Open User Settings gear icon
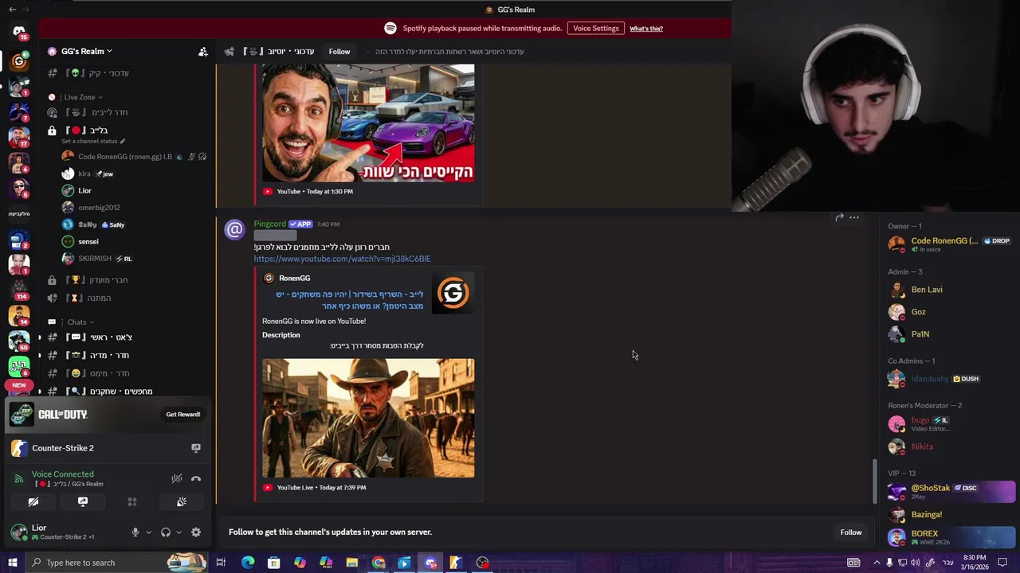 196,532
